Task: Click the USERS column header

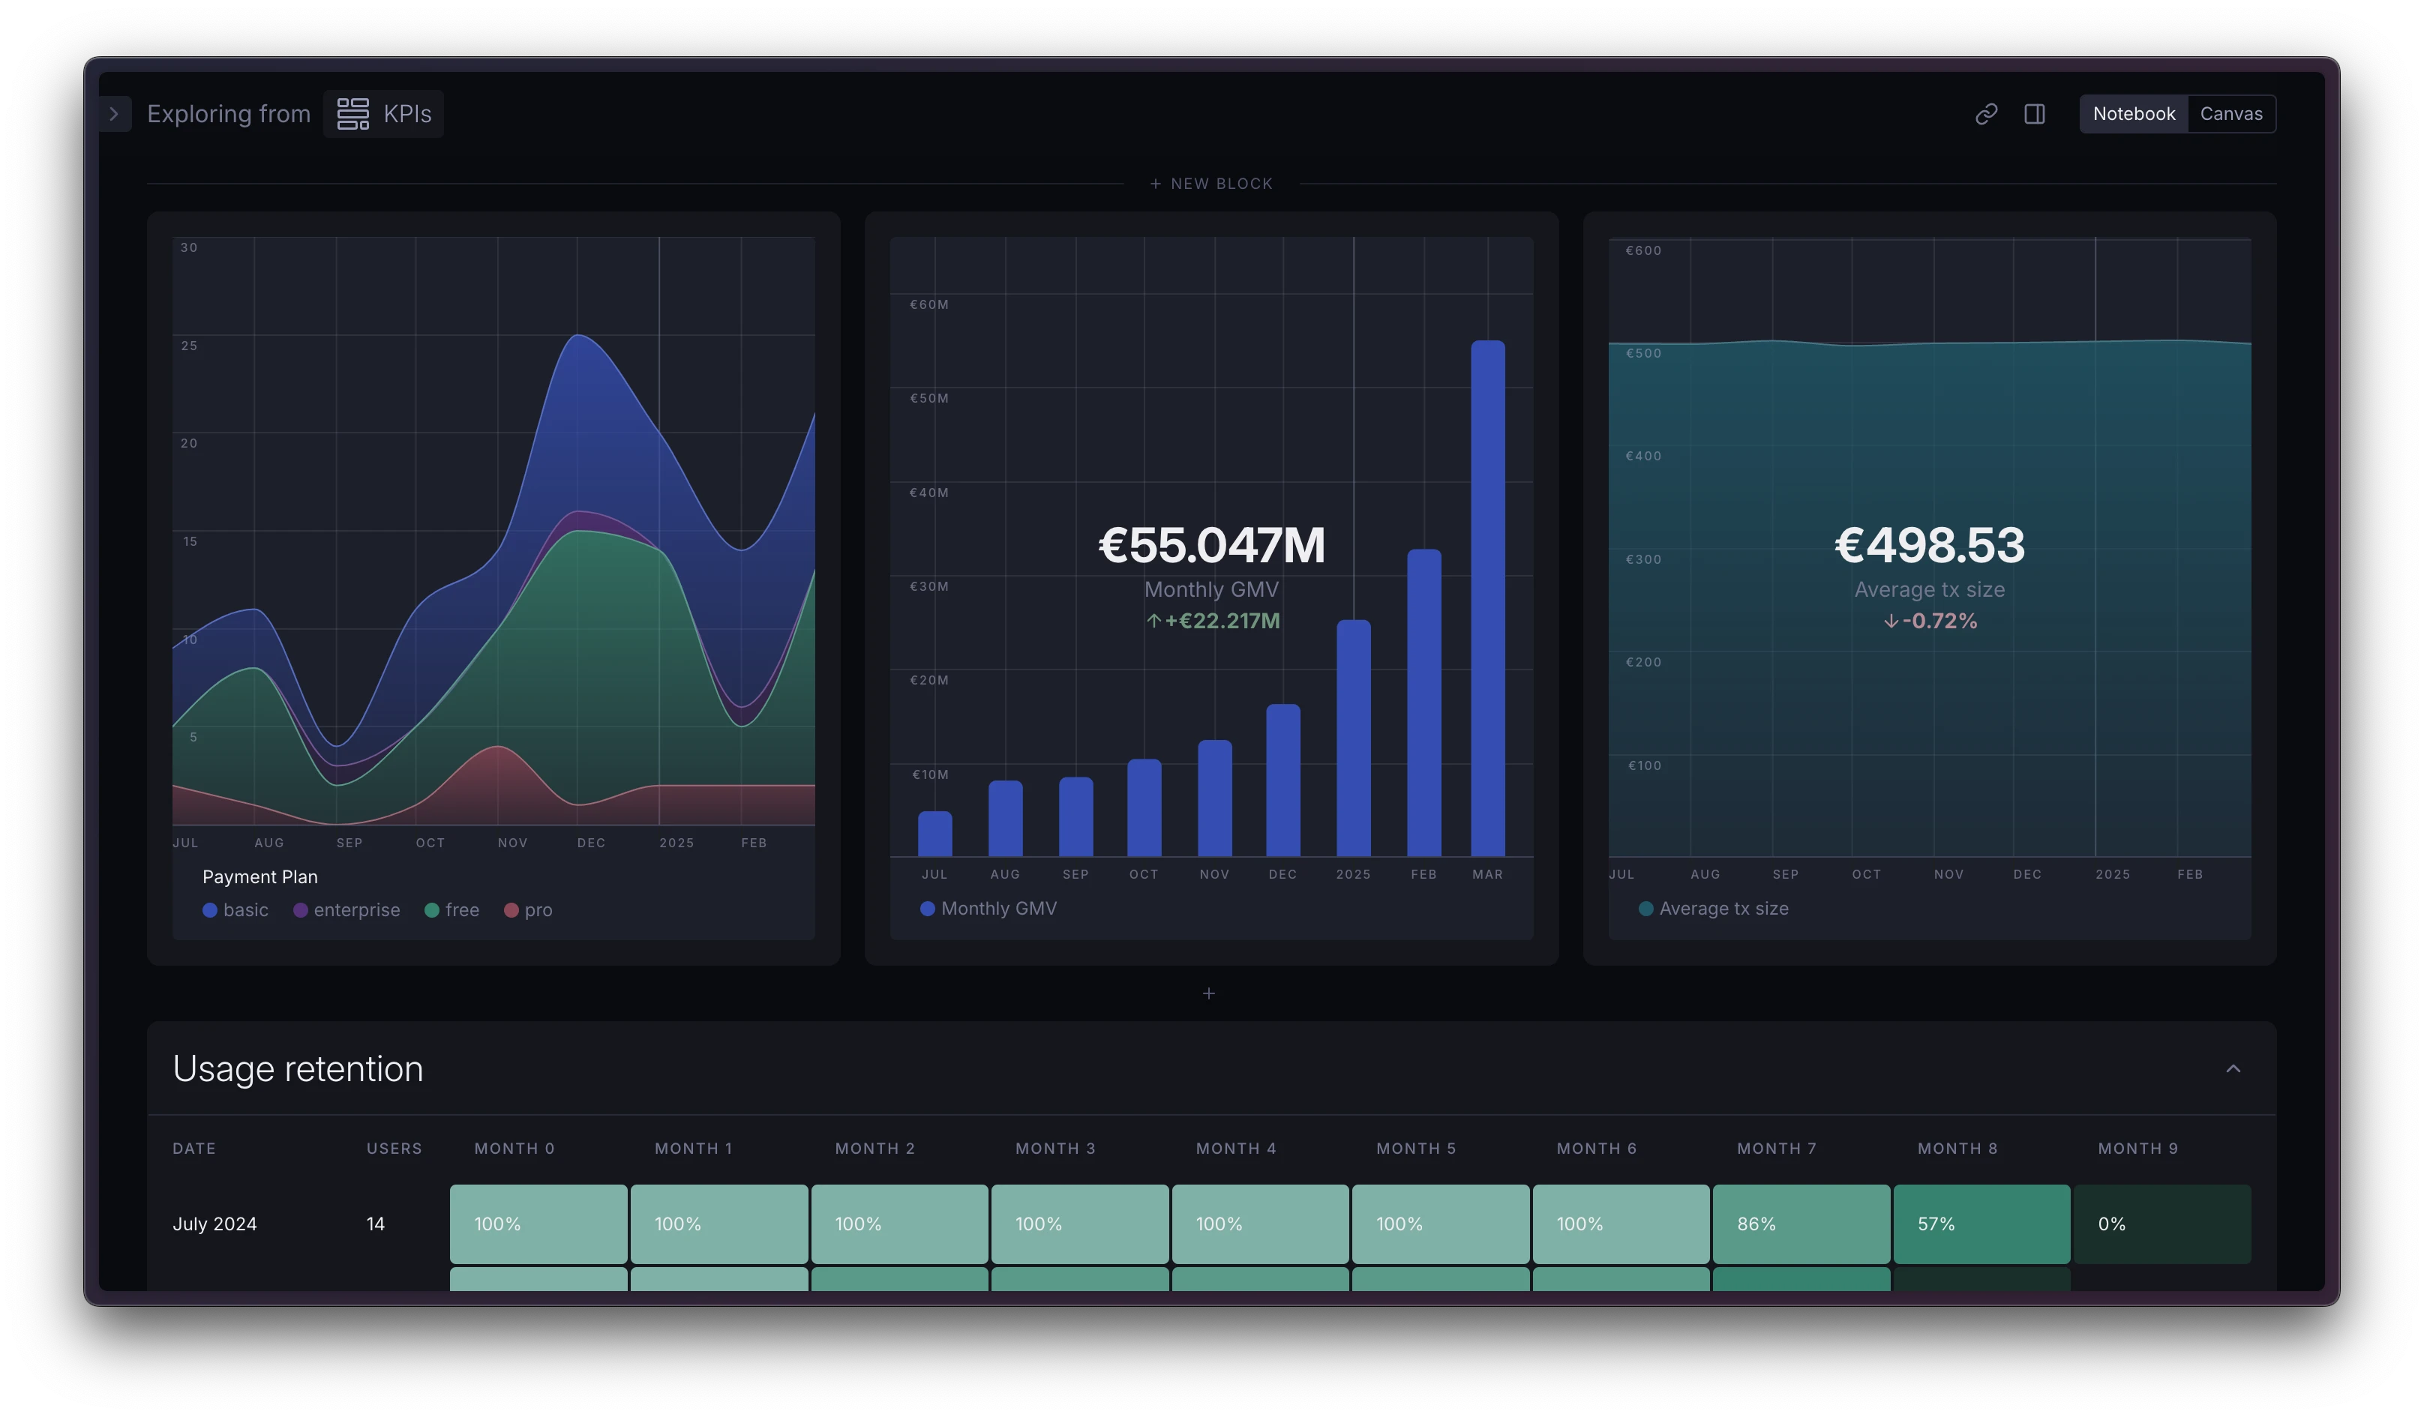Action: [x=394, y=1149]
